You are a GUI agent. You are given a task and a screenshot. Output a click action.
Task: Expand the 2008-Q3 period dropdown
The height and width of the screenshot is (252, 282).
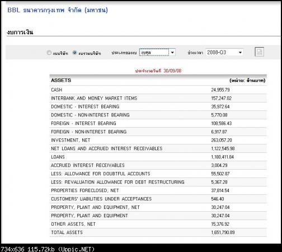[x=240, y=53]
